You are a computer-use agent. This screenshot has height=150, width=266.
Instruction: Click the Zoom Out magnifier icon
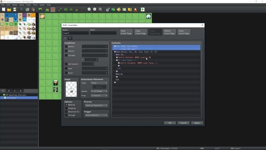(95, 10)
